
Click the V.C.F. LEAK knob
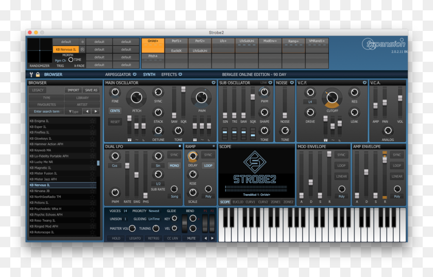pos(354,112)
